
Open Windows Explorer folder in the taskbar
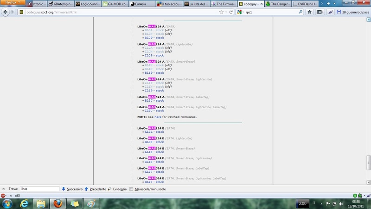pyautogui.click(x=41, y=203)
